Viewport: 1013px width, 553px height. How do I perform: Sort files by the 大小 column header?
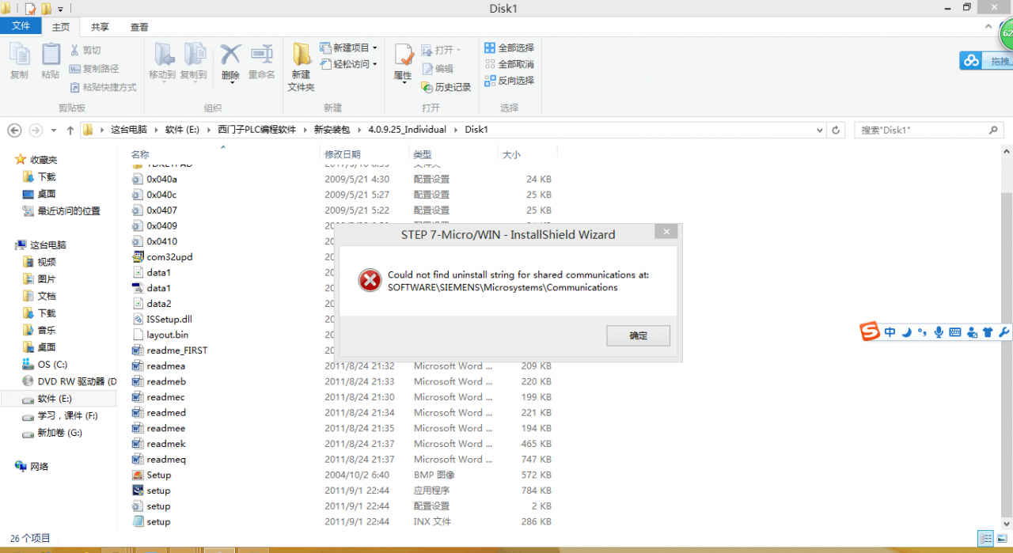[511, 155]
